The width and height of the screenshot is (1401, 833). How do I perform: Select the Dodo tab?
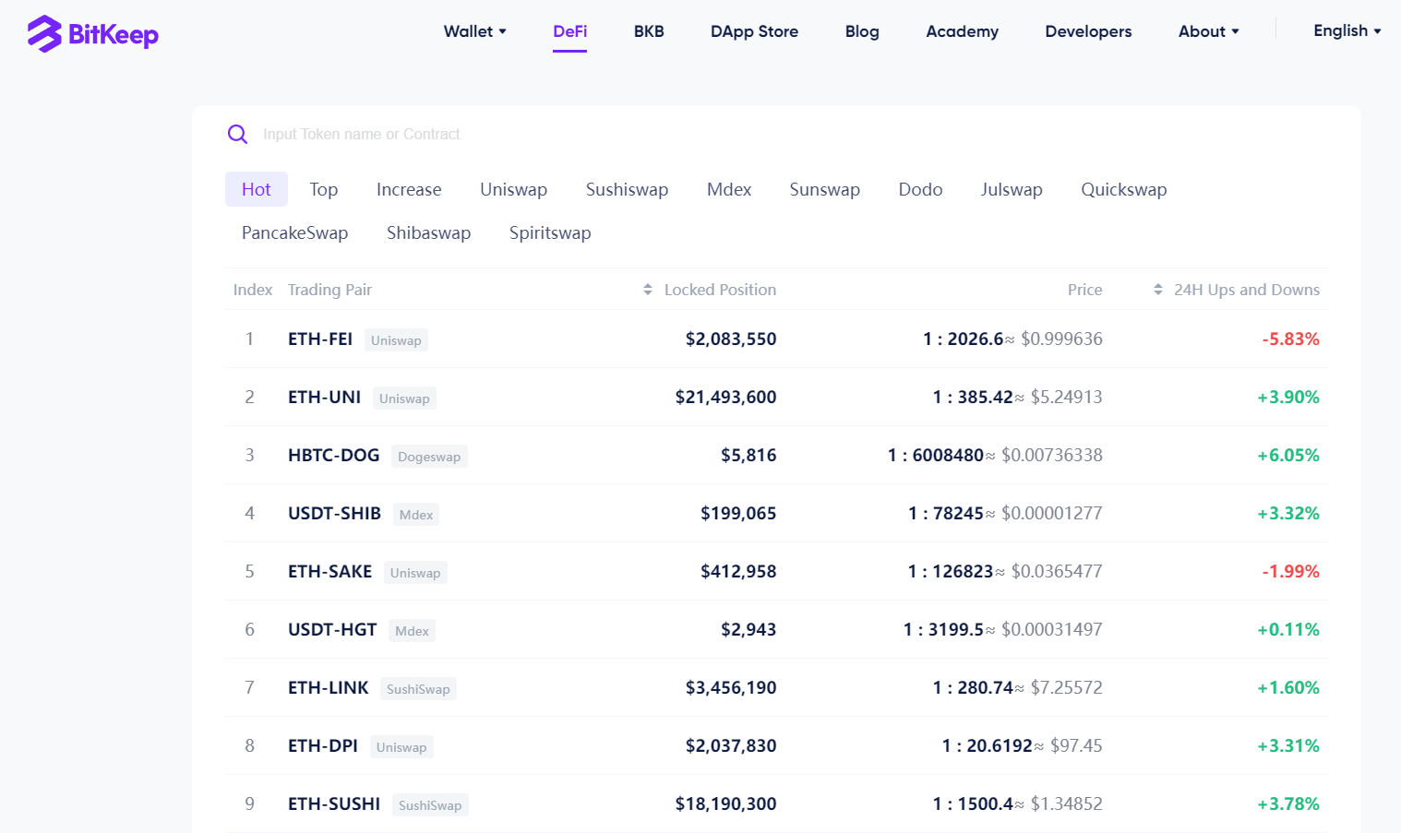pos(920,189)
